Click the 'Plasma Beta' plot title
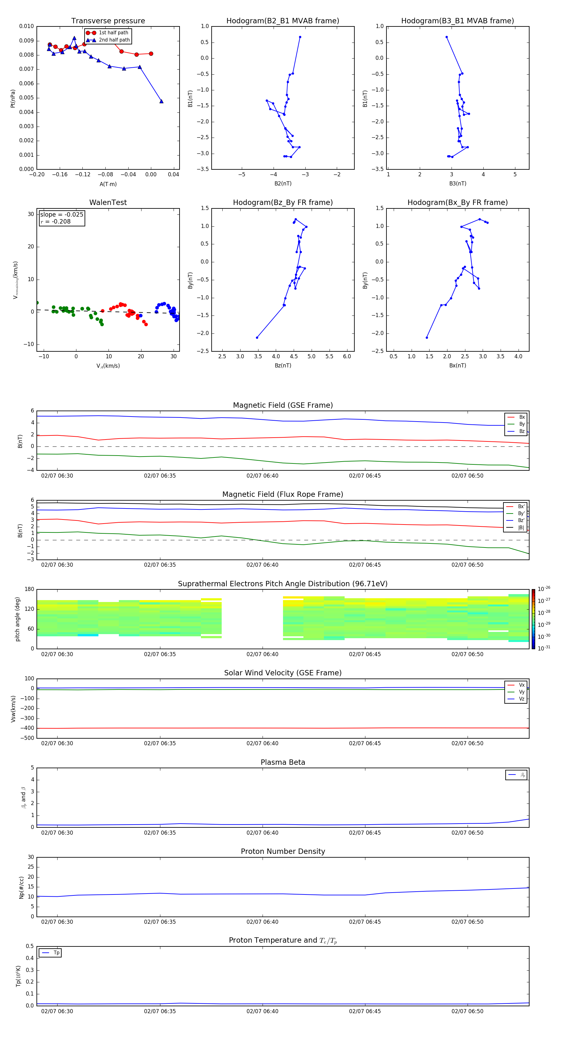566x1039 pixels. [x=283, y=762]
